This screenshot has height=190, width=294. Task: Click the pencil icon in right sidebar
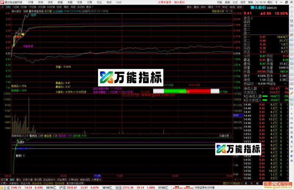[x=291, y=93]
